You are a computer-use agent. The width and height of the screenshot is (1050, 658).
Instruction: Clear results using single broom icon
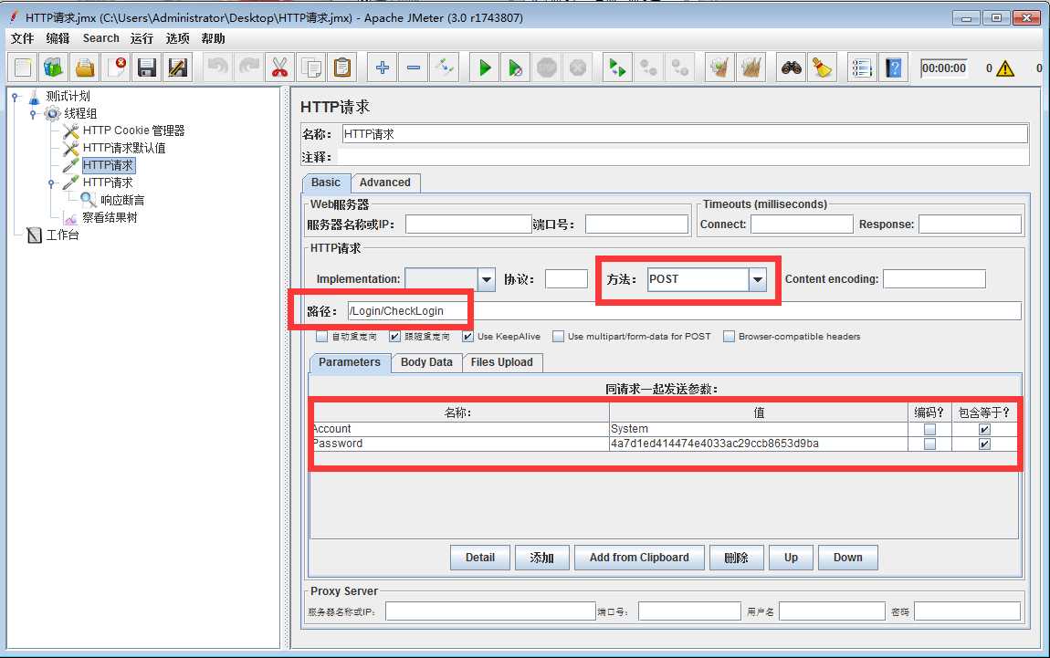(719, 68)
